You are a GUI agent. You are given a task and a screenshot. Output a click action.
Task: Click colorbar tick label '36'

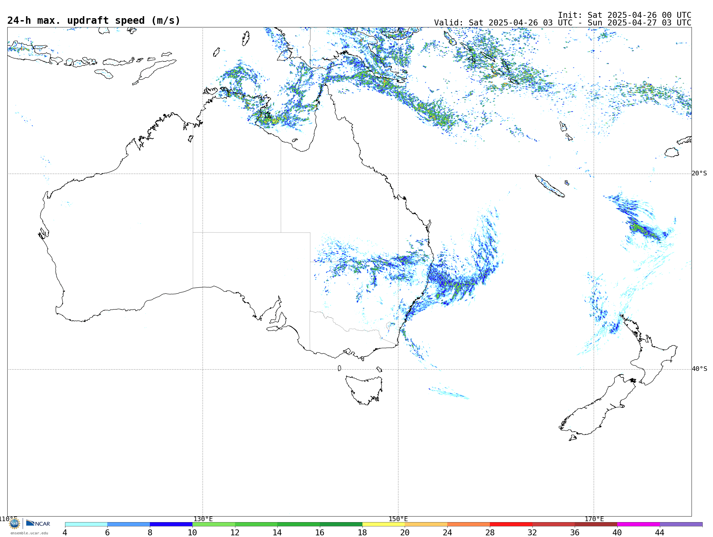(x=575, y=533)
